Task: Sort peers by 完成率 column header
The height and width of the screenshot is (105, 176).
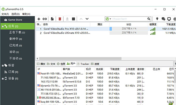Action: pos(99,69)
